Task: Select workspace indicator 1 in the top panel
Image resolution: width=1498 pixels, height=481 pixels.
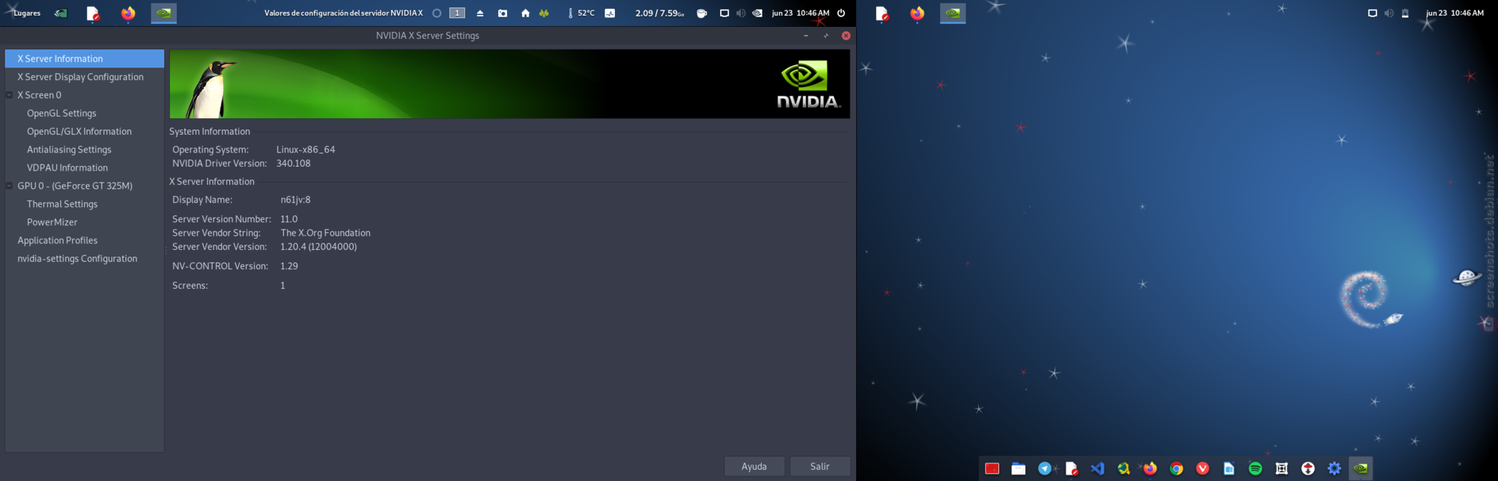Action: (x=457, y=13)
